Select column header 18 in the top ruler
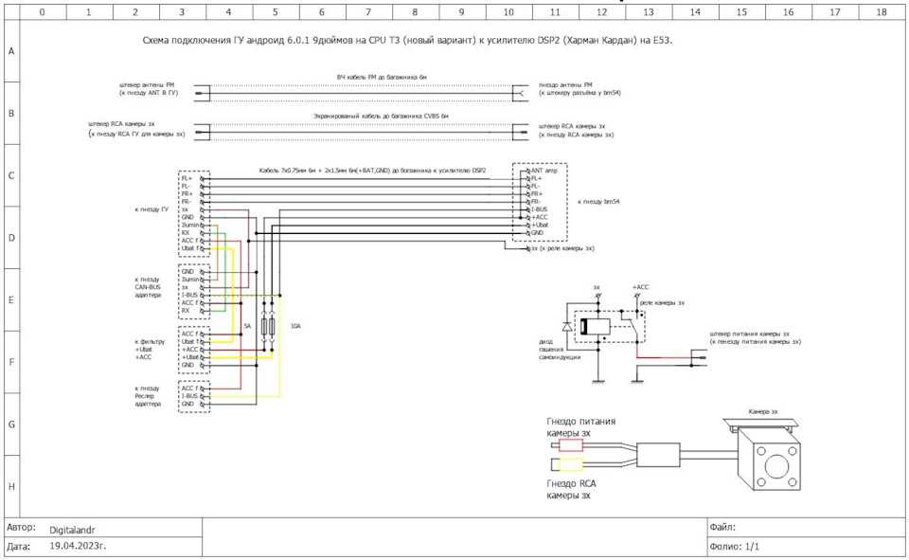The height and width of the screenshot is (560, 909). pos(882,11)
